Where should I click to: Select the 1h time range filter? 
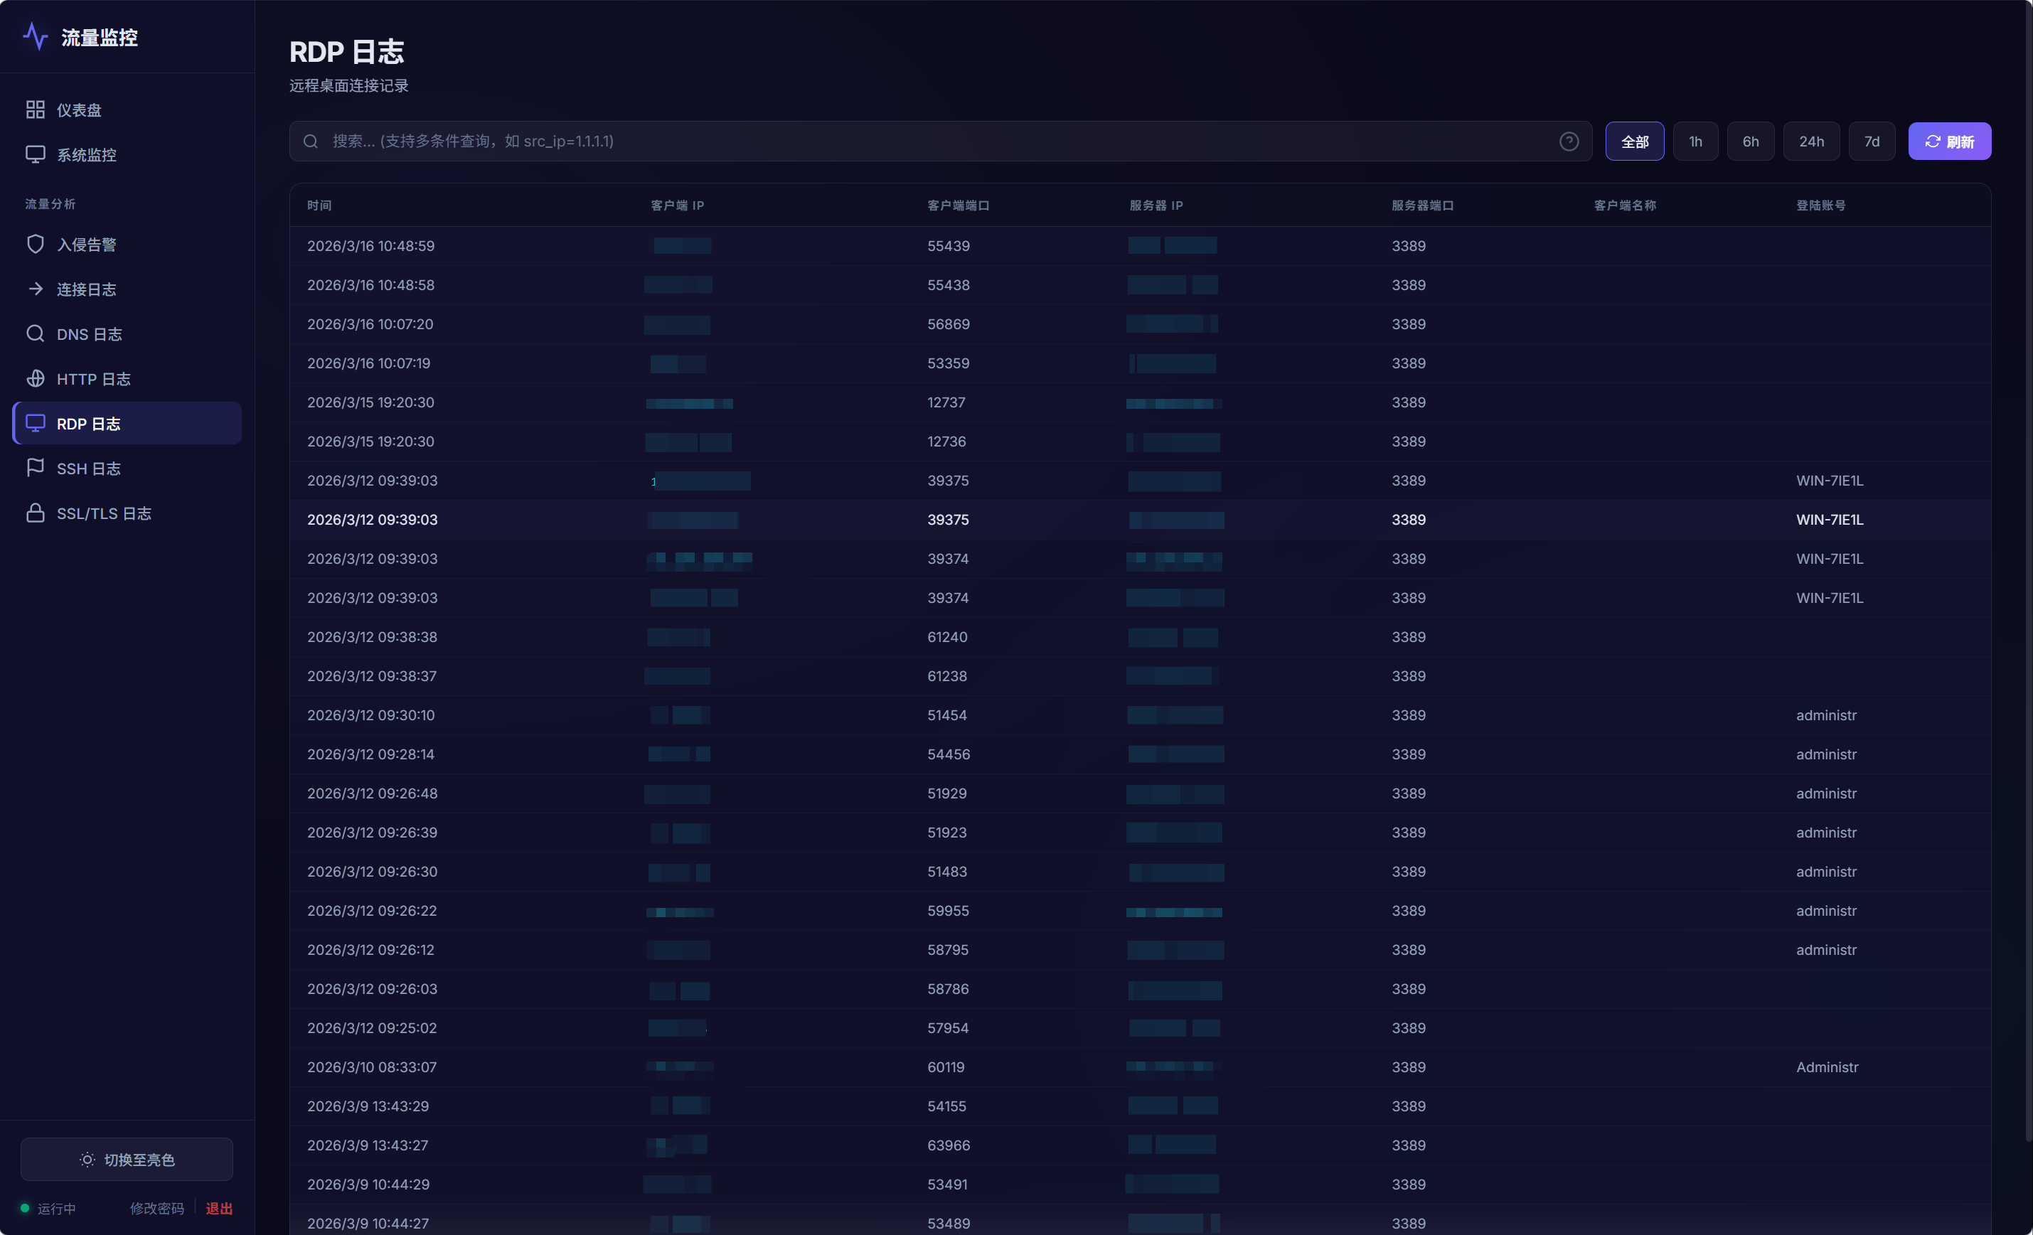tap(1695, 141)
